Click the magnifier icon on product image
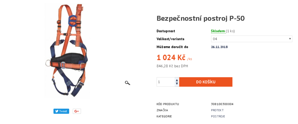 [x=128, y=83]
